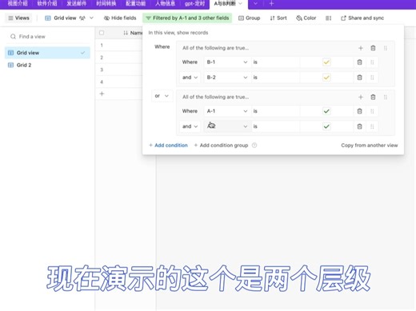This screenshot has height=311, width=416.
Task: Switch to the 人物信息 table tab
Action: tap(165, 4)
